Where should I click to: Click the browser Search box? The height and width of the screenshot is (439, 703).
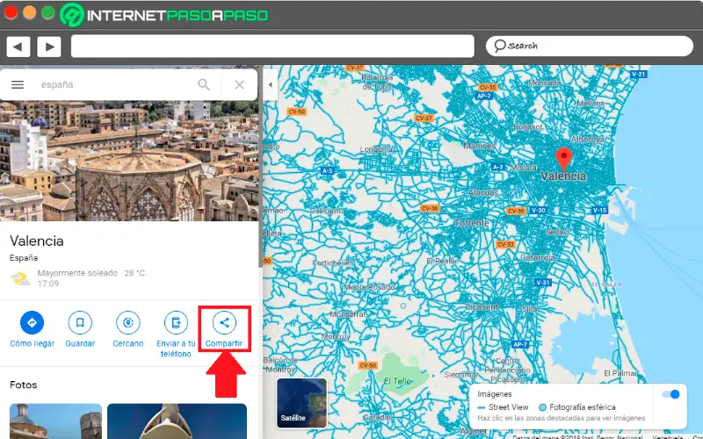589,46
